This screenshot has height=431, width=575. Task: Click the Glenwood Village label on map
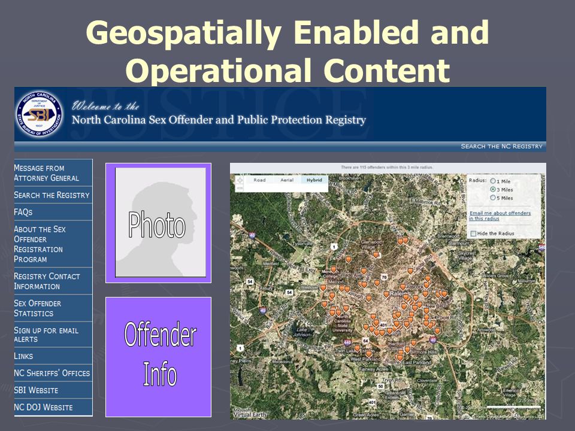pos(371,245)
